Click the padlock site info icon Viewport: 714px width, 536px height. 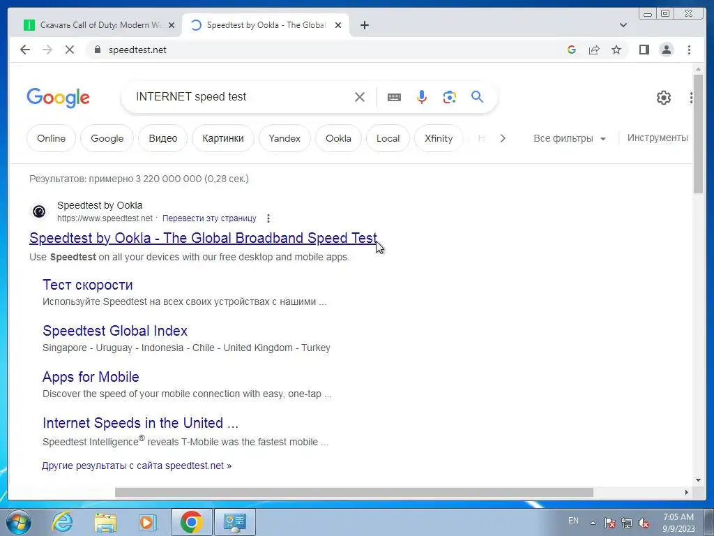click(x=97, y=50)
